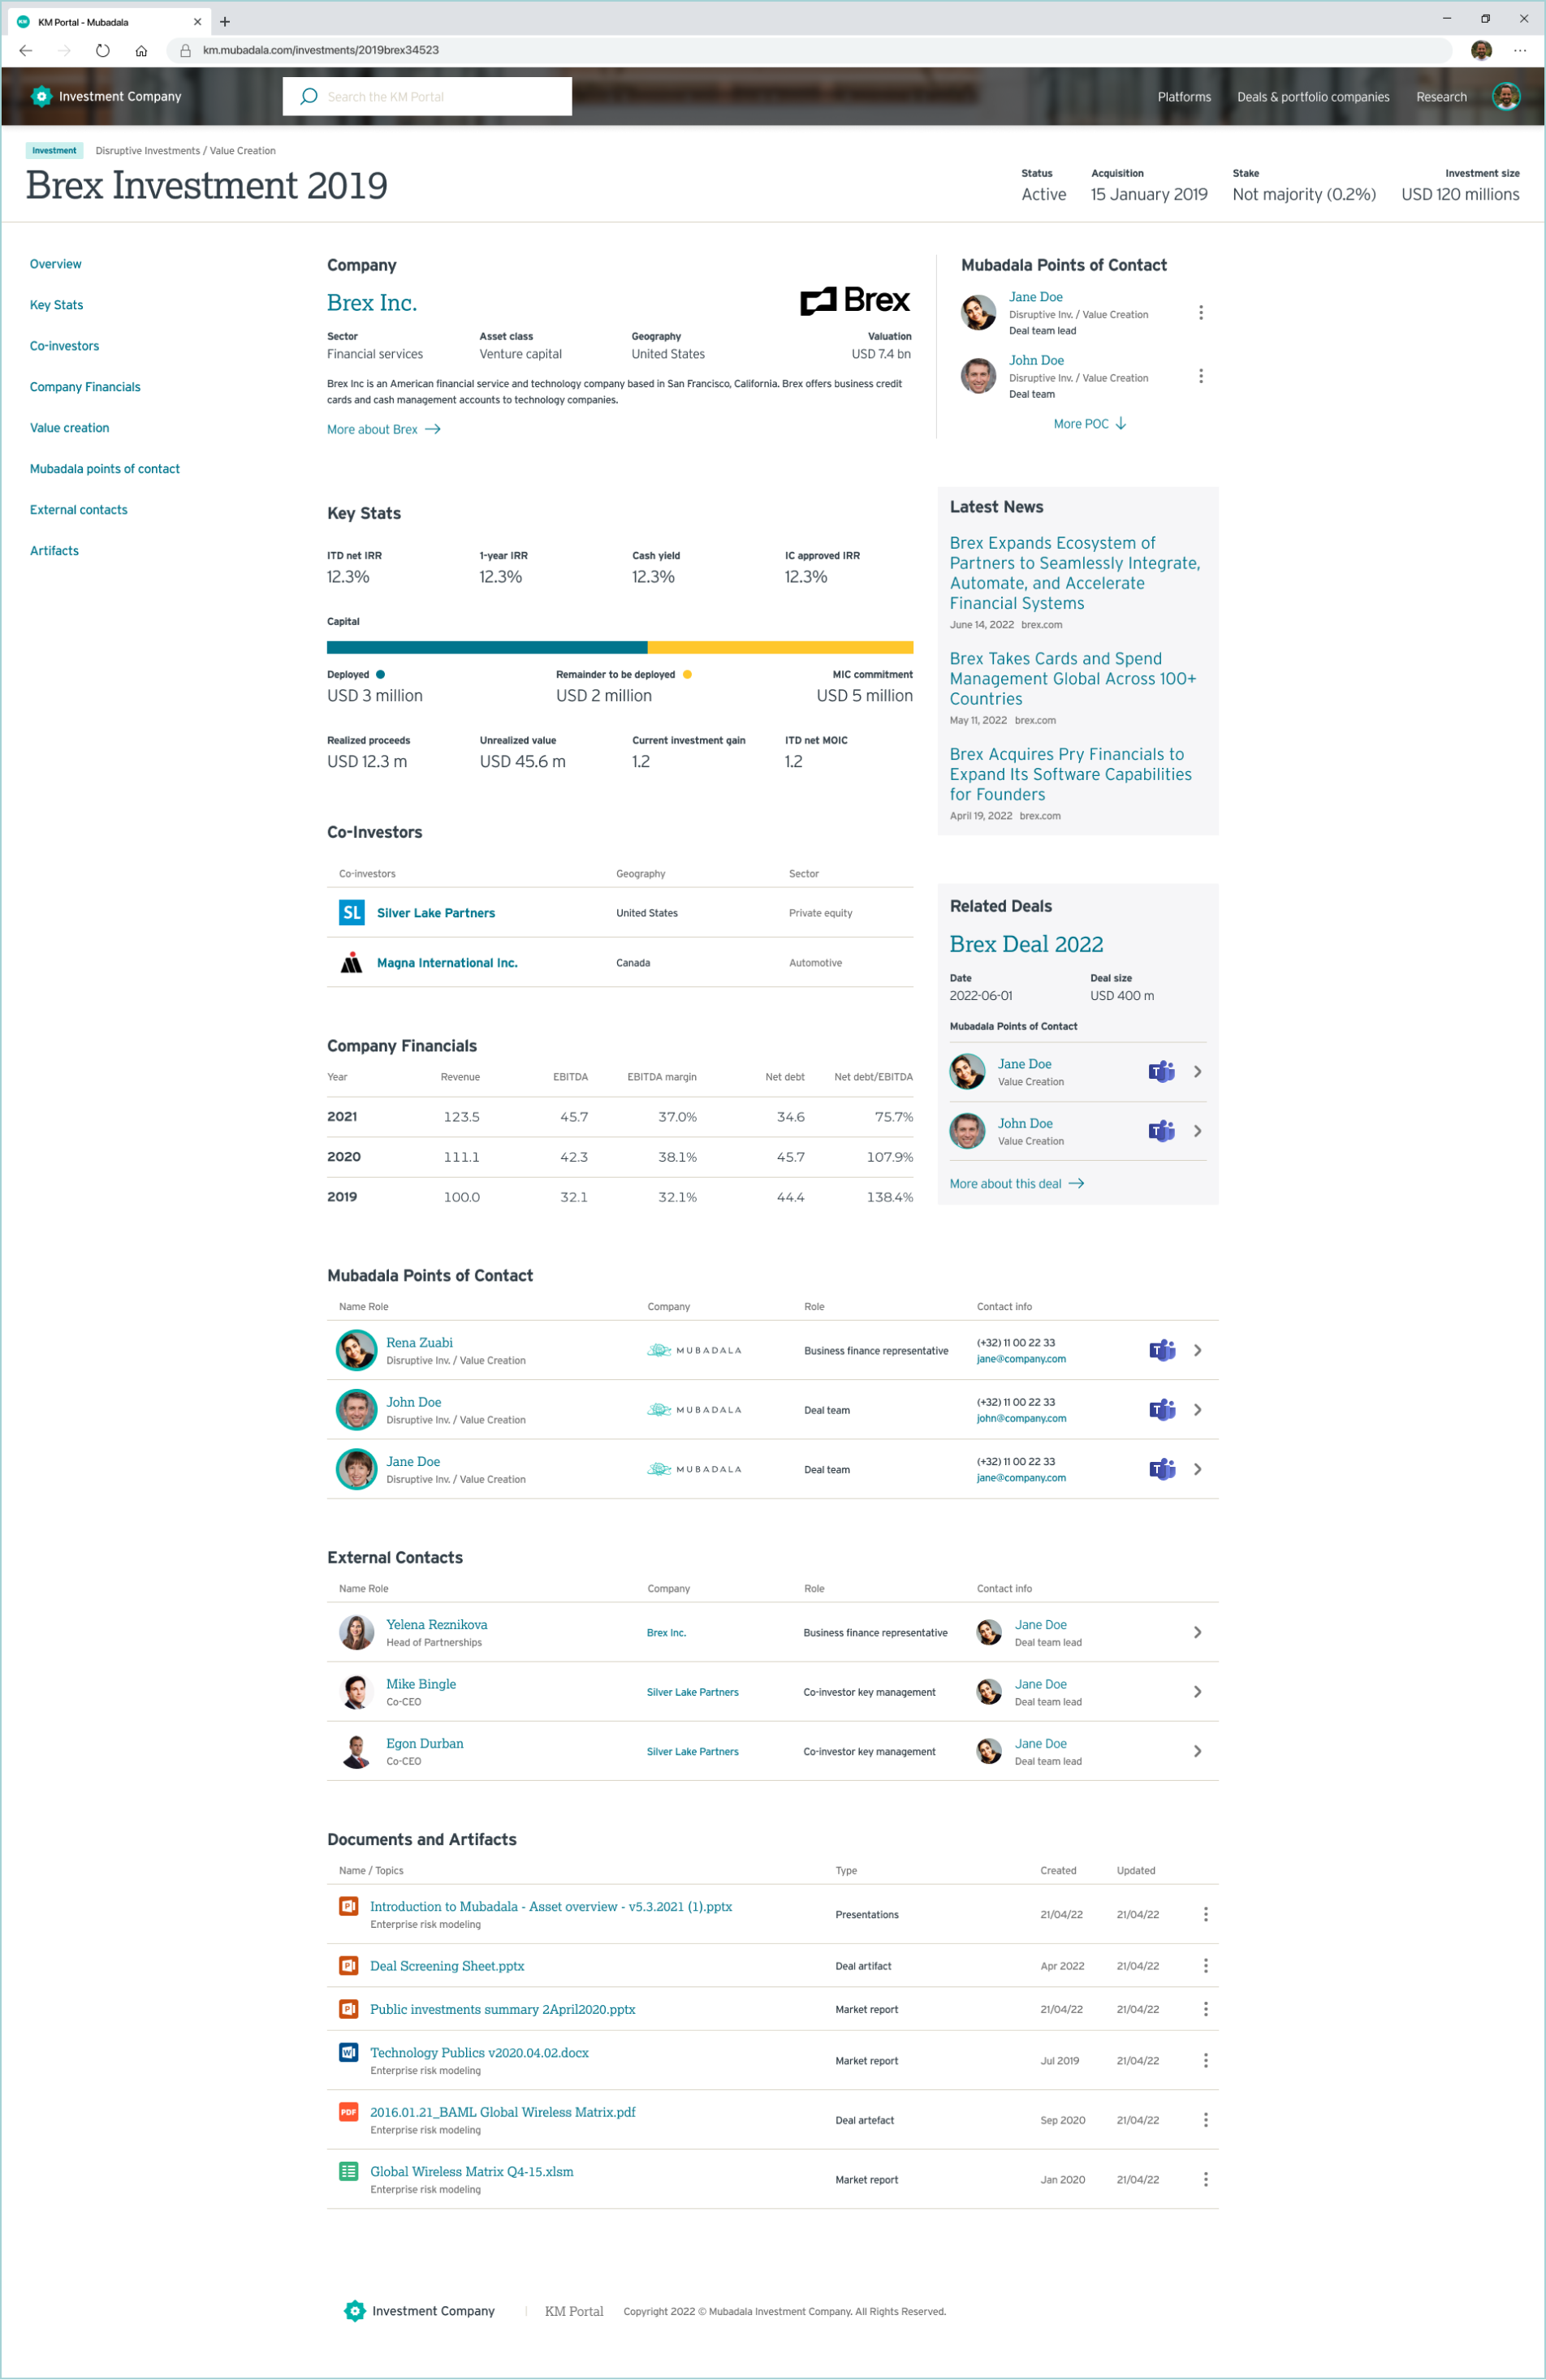1546x2380 pixels.
Task: Open browser settings ellipsis menu
Action: click(1520, 50)
